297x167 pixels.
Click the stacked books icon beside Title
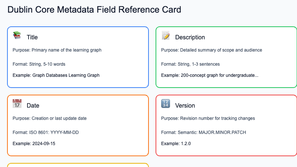pos(17,36)
